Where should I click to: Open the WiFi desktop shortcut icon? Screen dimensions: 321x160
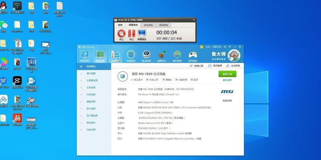click(17, 6)
